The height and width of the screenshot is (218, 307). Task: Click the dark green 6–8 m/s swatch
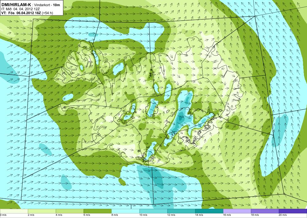coord(98,211)
